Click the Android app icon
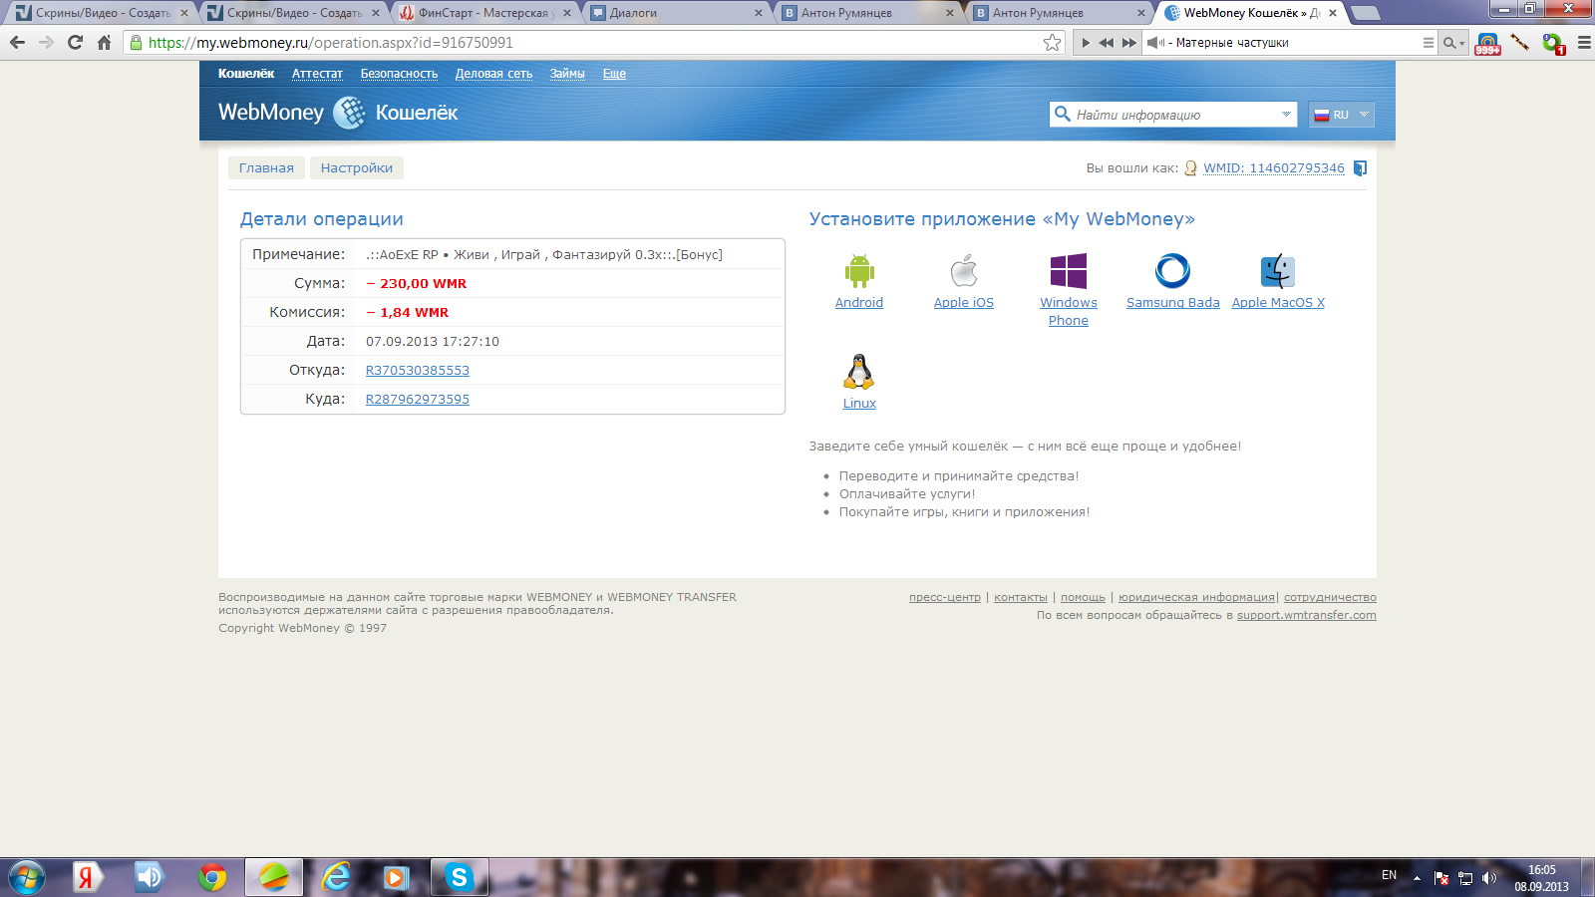Screen dimensions: 1595x897 click(858, 271)
